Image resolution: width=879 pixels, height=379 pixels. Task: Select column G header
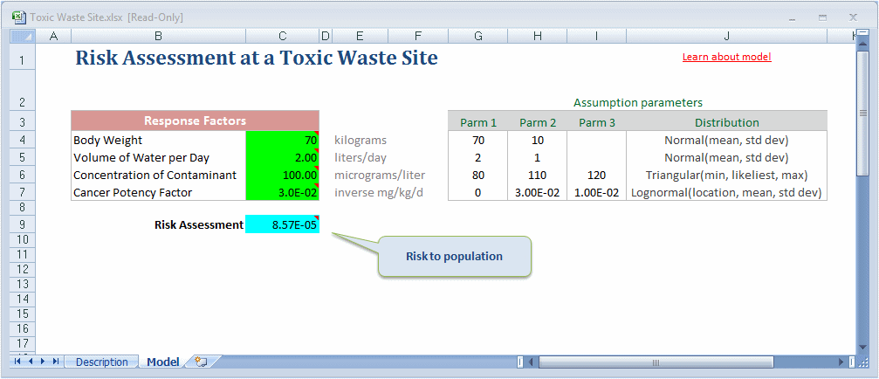click(x=478, y=37)
